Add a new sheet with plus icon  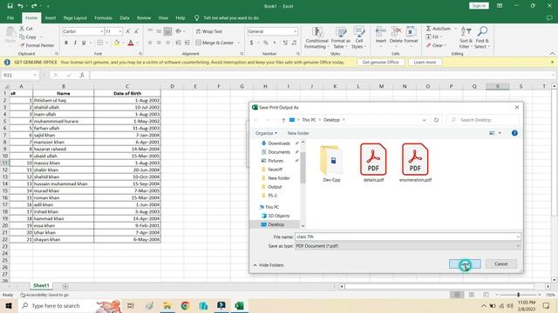[x=65, y=286]
